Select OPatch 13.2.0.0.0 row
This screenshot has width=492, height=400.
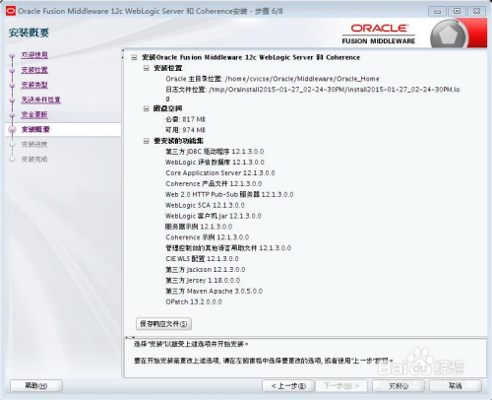pyautogui.click(x=194, y=301)
